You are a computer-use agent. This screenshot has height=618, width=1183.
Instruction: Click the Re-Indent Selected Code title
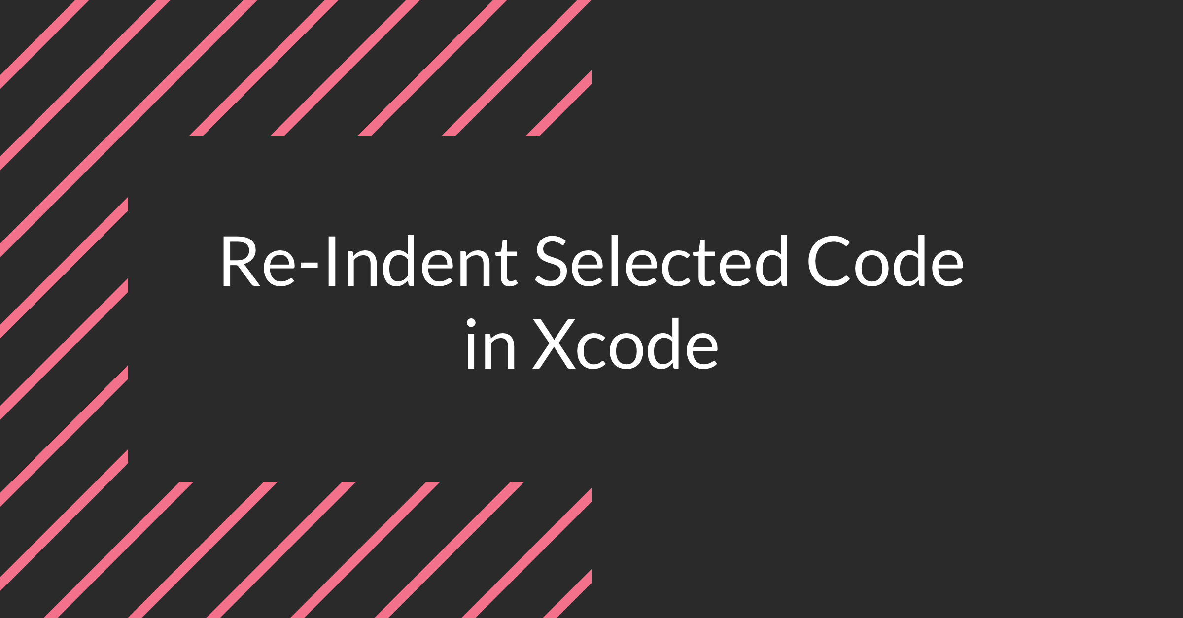591,309
